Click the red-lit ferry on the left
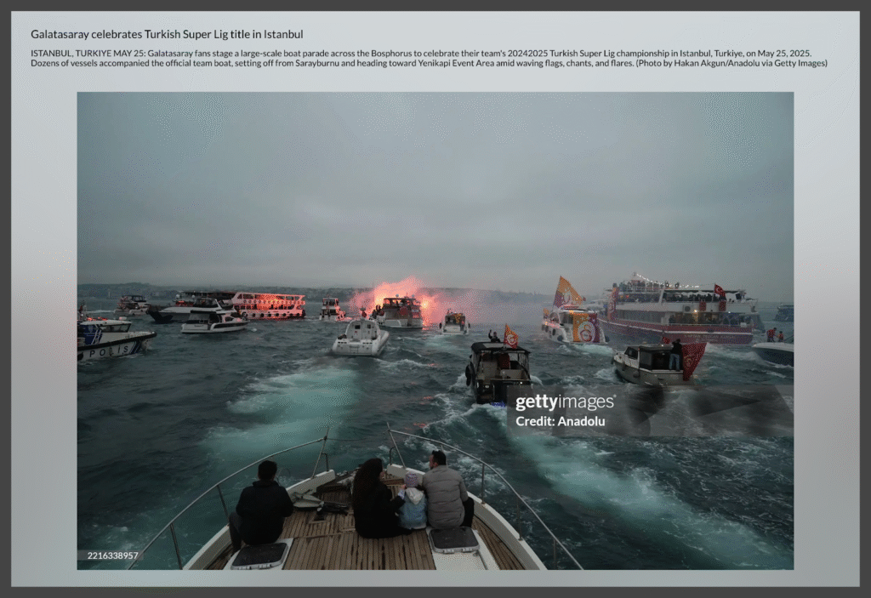Image resolution: width=871 pixels, height=598 pixels. (x=267, y=305)
